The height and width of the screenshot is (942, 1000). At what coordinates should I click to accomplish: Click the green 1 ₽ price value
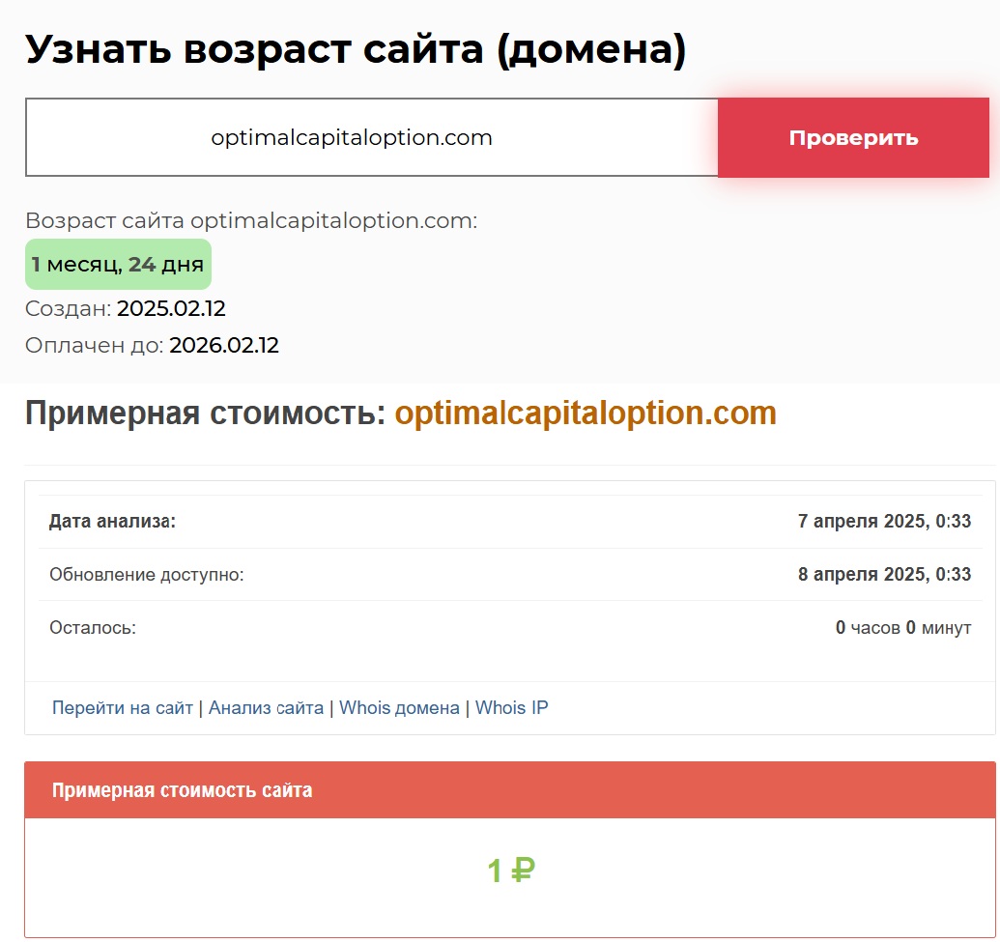510,871
